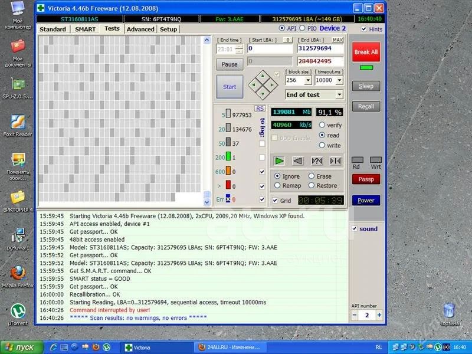
Task: Click the navigation diamond left arrow
Action: 254,85
